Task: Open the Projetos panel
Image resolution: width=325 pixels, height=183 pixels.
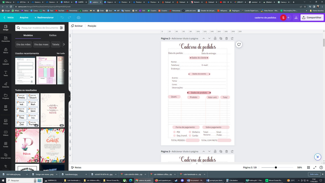Action: [x=6, y=96]
